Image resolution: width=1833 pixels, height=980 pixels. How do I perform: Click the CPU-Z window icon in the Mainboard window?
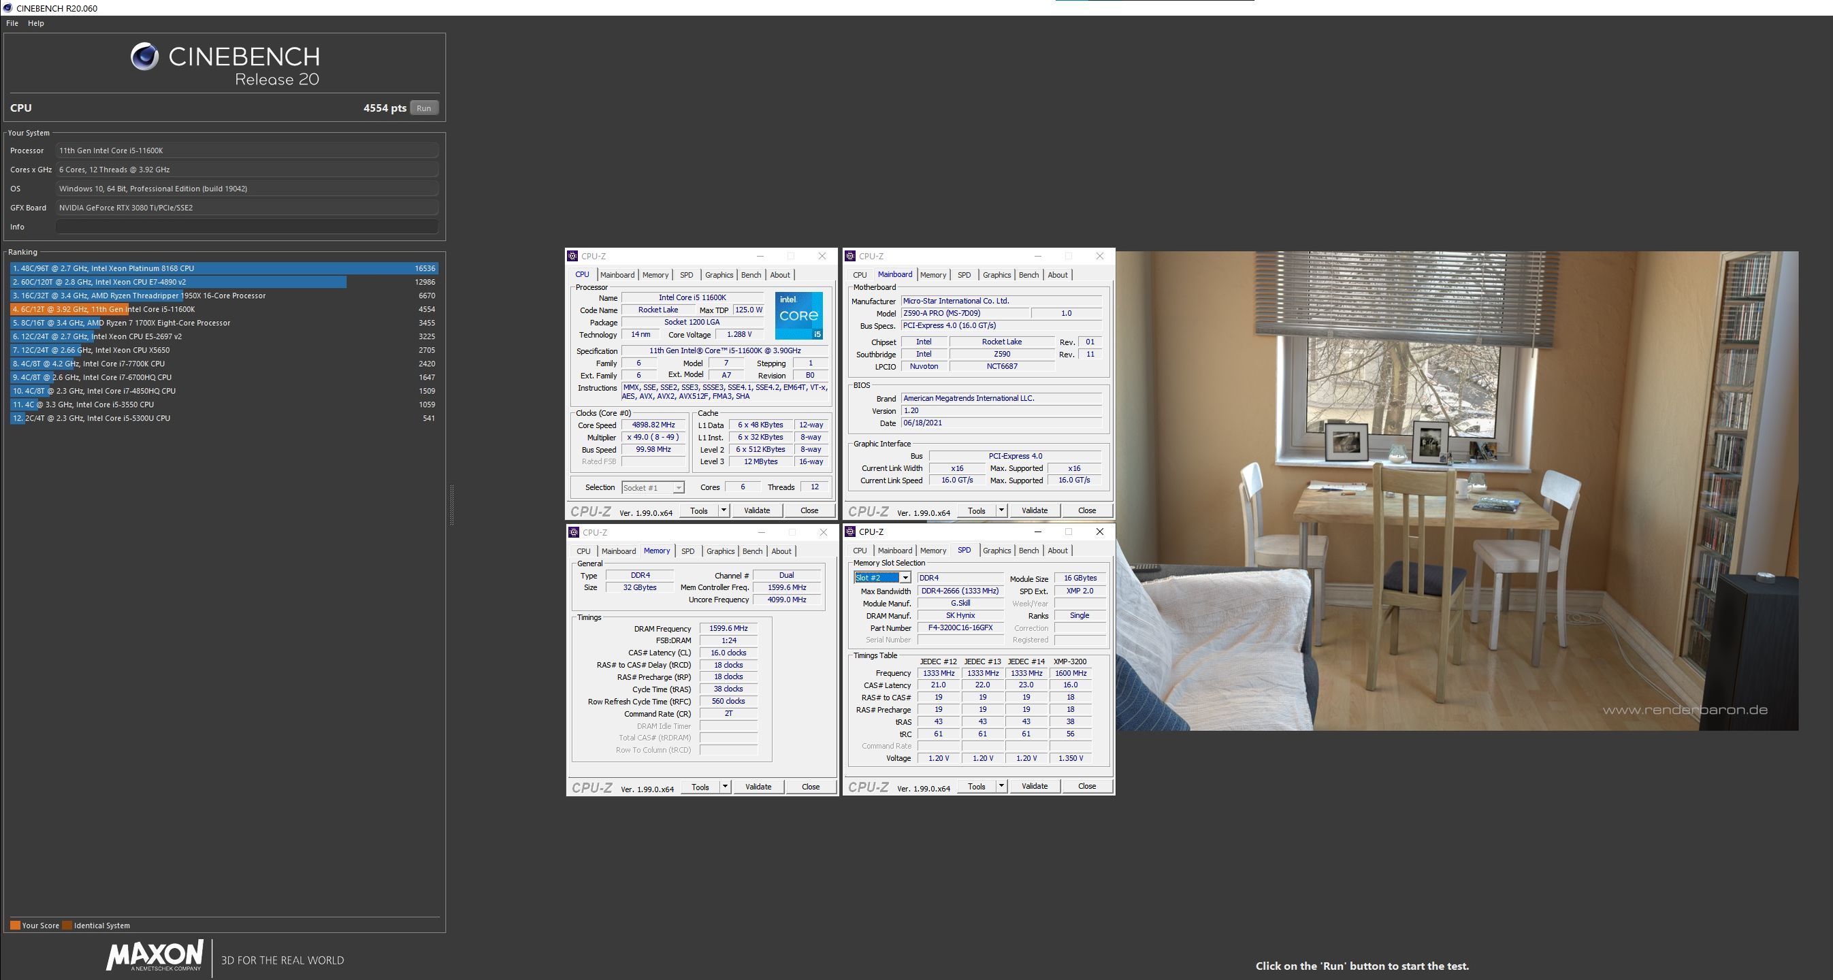click(x=850, y=256)
